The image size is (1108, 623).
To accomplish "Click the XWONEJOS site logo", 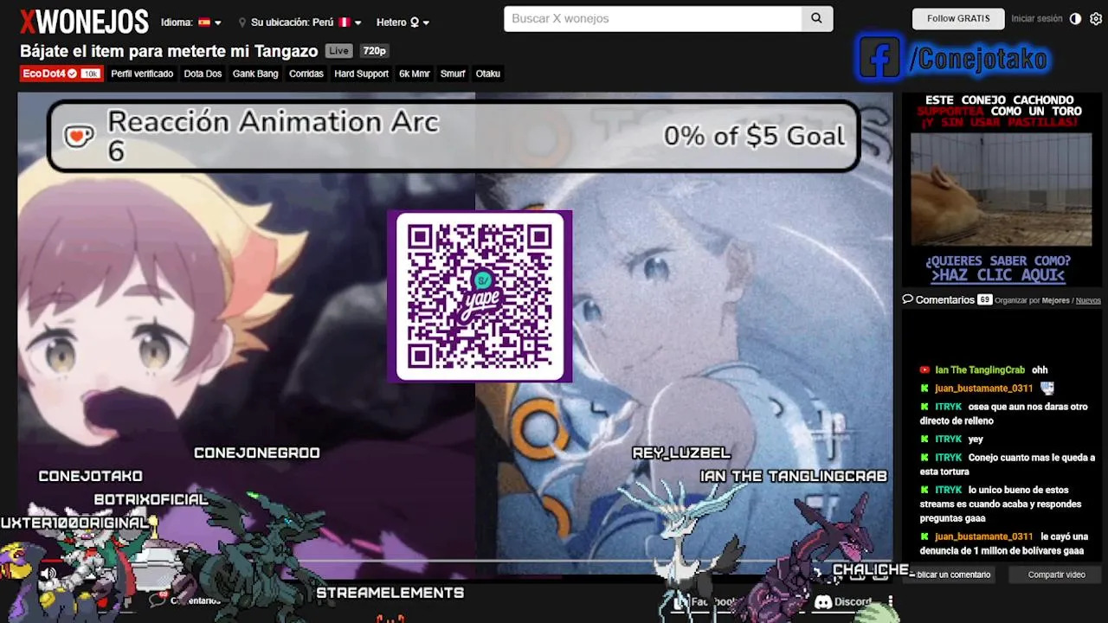I will pyautogui.click(x=84, y=22).
